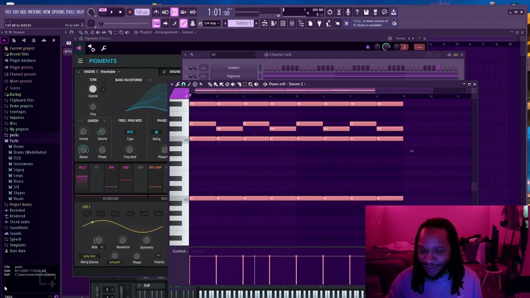Click the Pigments channel button

[234, 76]
